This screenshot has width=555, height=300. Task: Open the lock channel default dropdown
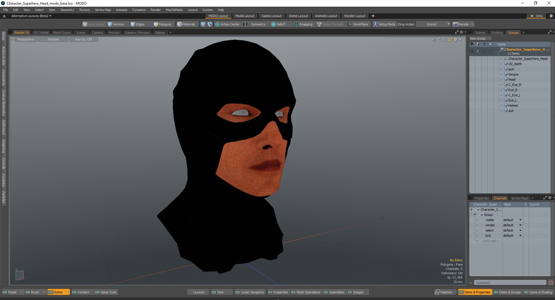[x=512, y=236]
